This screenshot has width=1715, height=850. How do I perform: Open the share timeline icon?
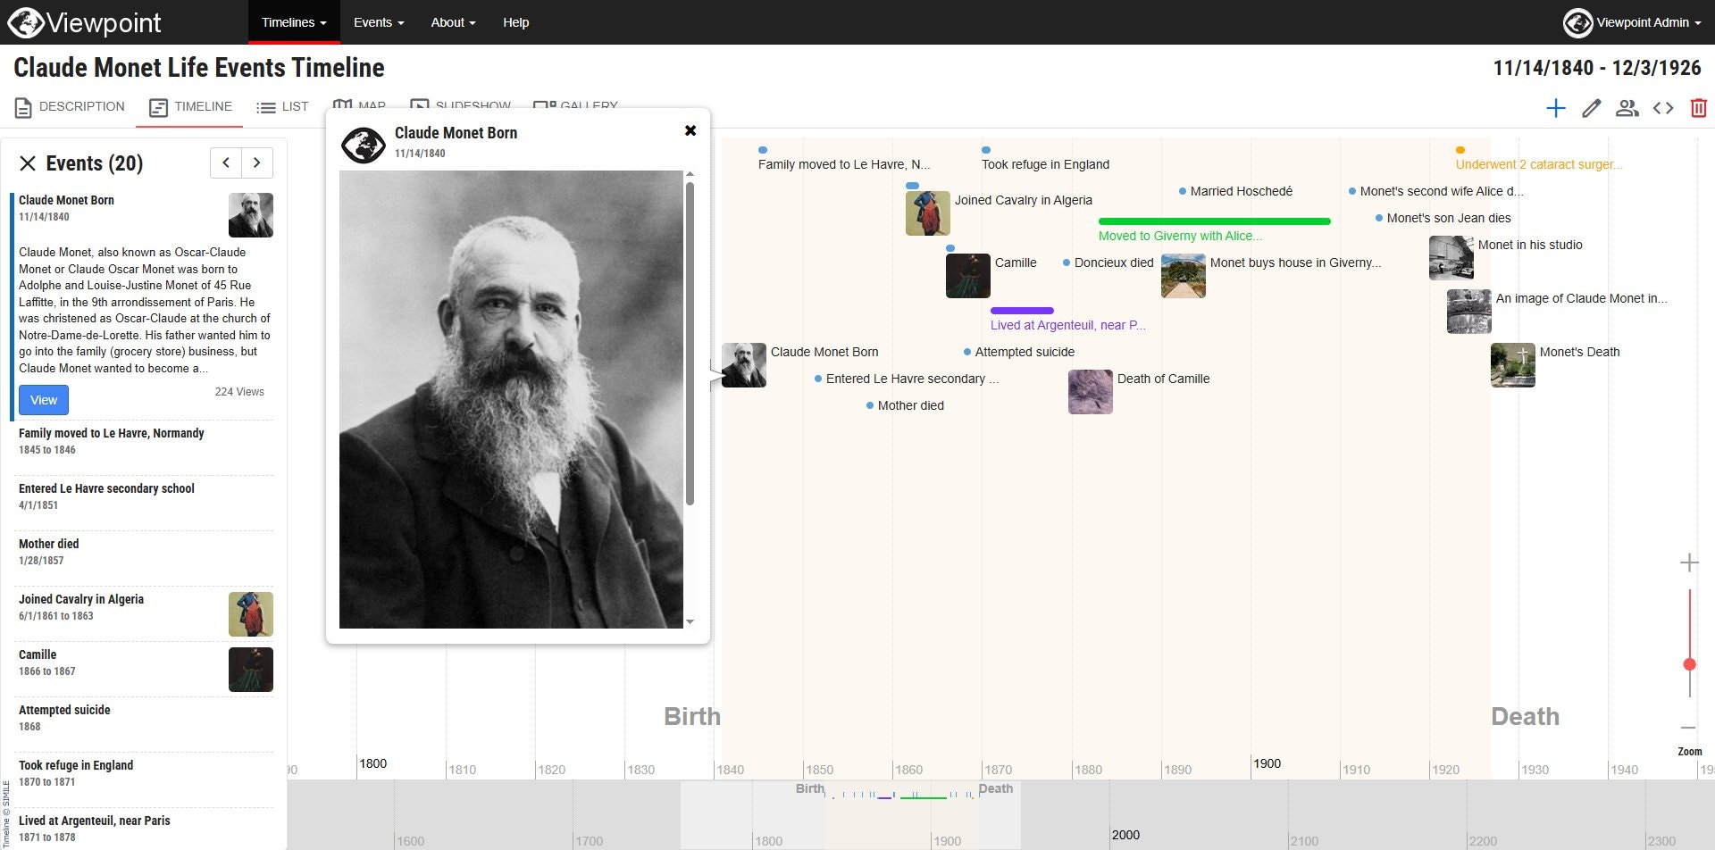(x=1627, y=107)
